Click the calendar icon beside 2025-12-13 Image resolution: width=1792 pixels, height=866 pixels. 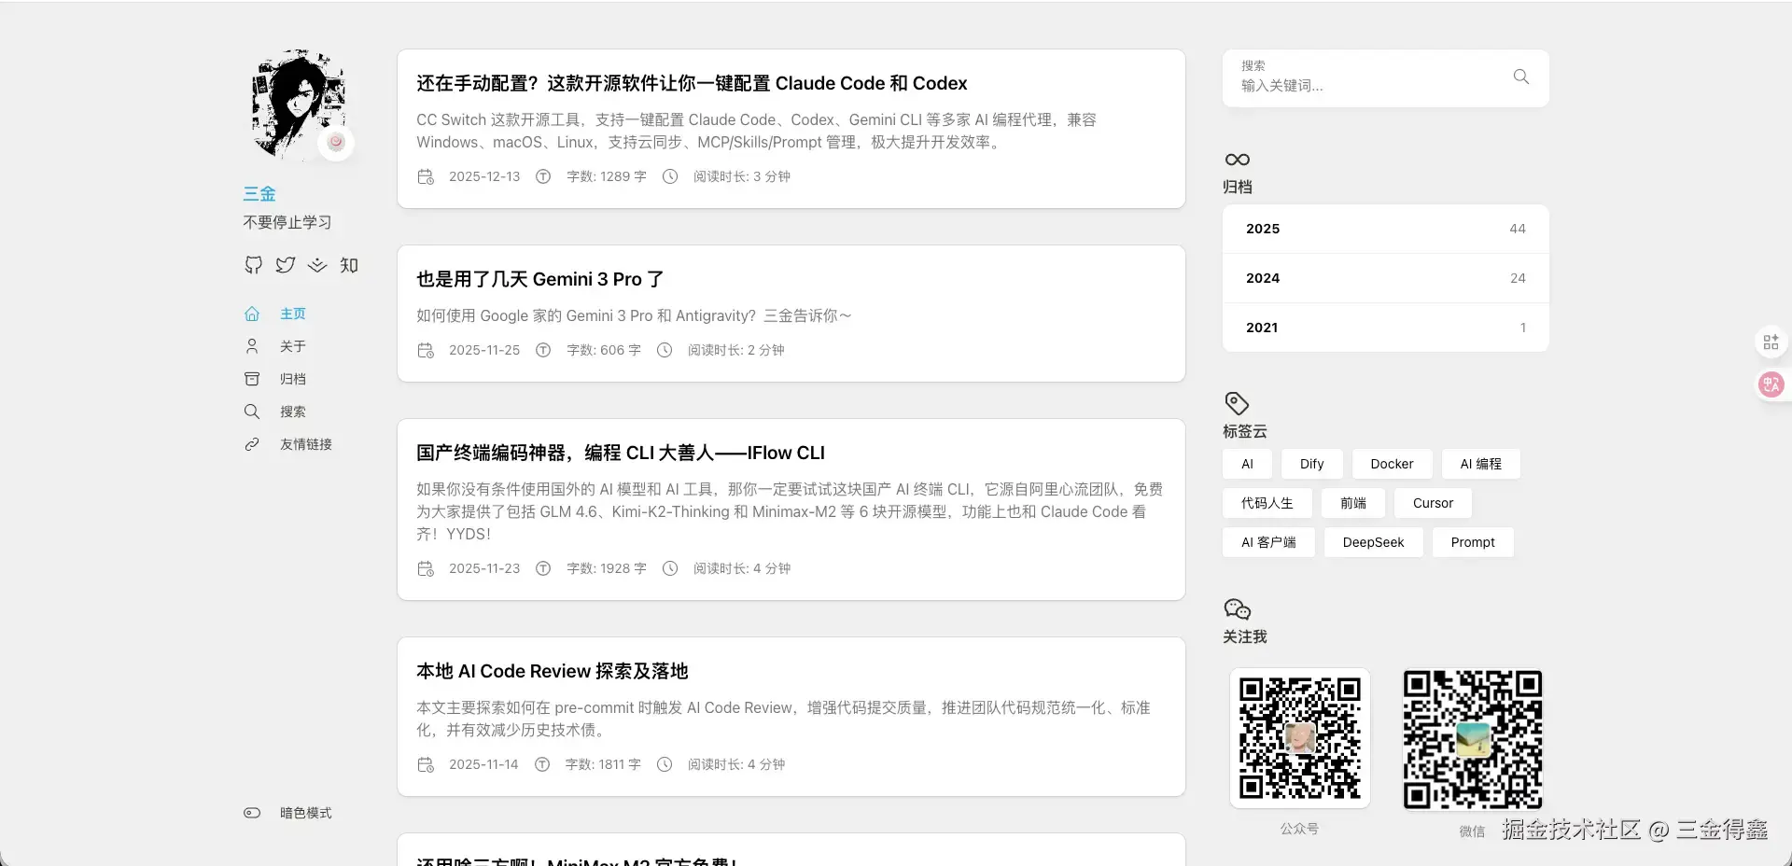coord(426,176)
